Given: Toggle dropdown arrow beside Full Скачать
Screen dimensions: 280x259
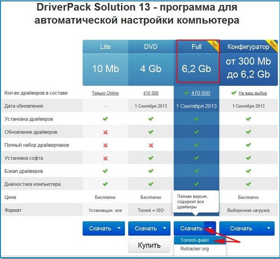Looking at the screenshot, I should tap(210, 228).
